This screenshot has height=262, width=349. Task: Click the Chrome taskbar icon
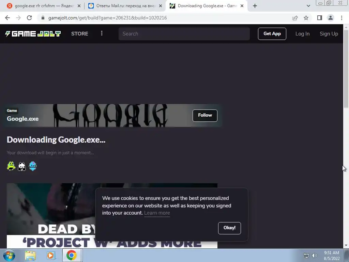71,256
